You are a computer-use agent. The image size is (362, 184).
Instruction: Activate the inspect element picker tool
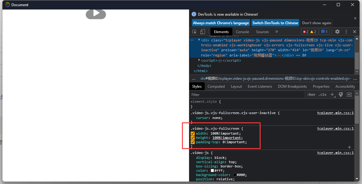point(195,32)
